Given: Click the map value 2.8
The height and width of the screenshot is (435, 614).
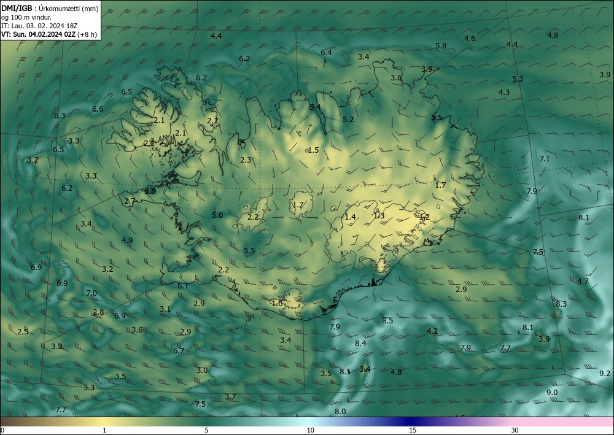Looking at the screenshot, I should coord(98,312).
